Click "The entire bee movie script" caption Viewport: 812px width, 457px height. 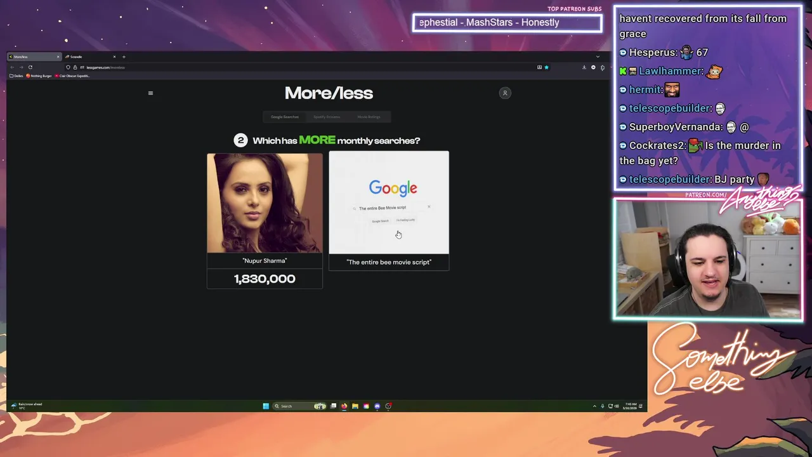pos(389,262)
